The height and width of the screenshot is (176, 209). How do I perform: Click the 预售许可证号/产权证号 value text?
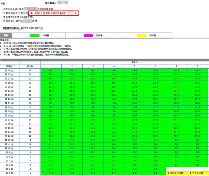coord(54,13)
